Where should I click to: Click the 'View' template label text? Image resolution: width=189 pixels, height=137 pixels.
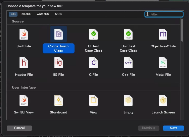tap(94, 112)
